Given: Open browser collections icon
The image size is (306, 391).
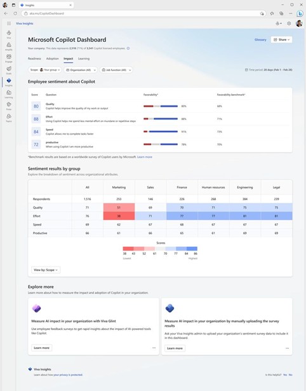Looking at the screenshot, I should point(281,13).
